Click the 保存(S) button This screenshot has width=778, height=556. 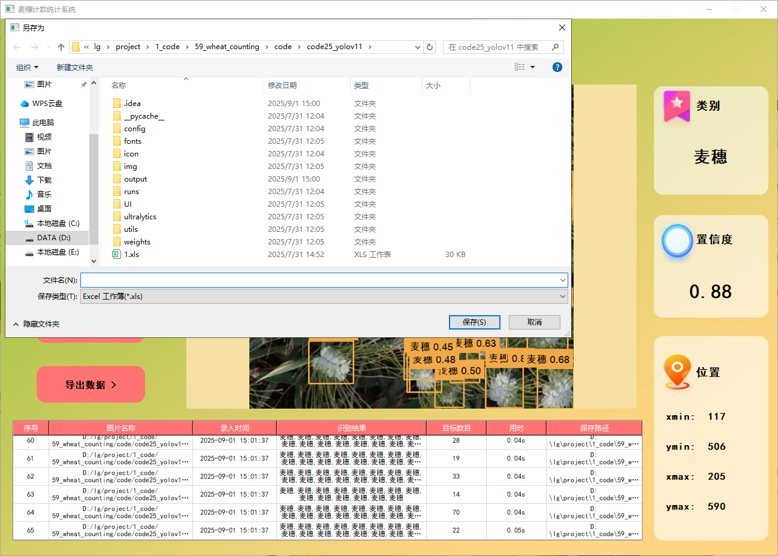coord(475,322)
